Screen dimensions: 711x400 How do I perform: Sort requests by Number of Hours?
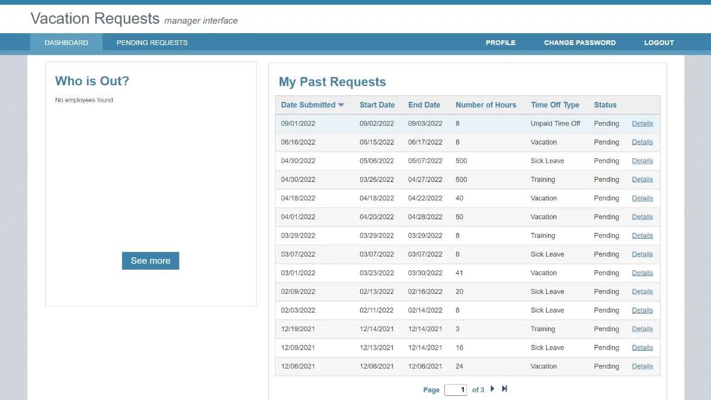tap(486, 105)
